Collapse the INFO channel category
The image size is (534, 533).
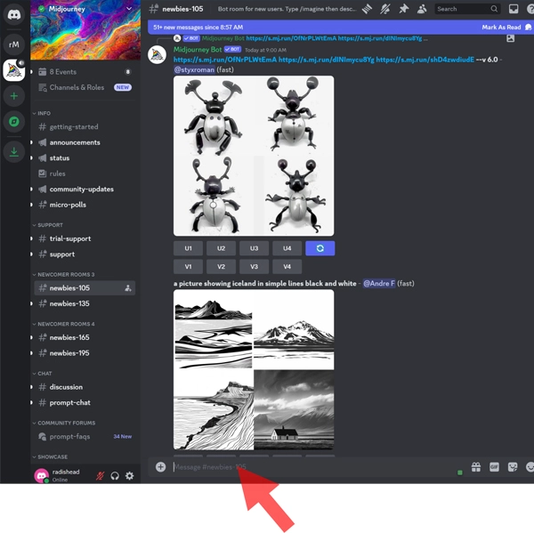pyautogui.click(x=43, y=114)
